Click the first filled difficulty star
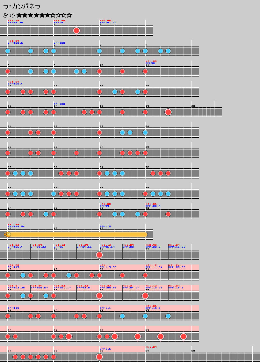This screenshot has width=260, height=362. pyautogui.click(x=19, y=15)
